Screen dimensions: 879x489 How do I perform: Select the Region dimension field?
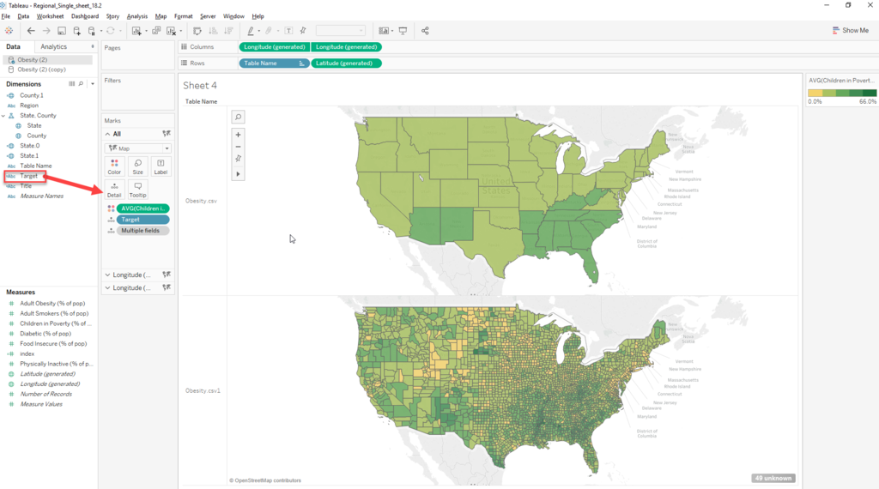[29, 106]
